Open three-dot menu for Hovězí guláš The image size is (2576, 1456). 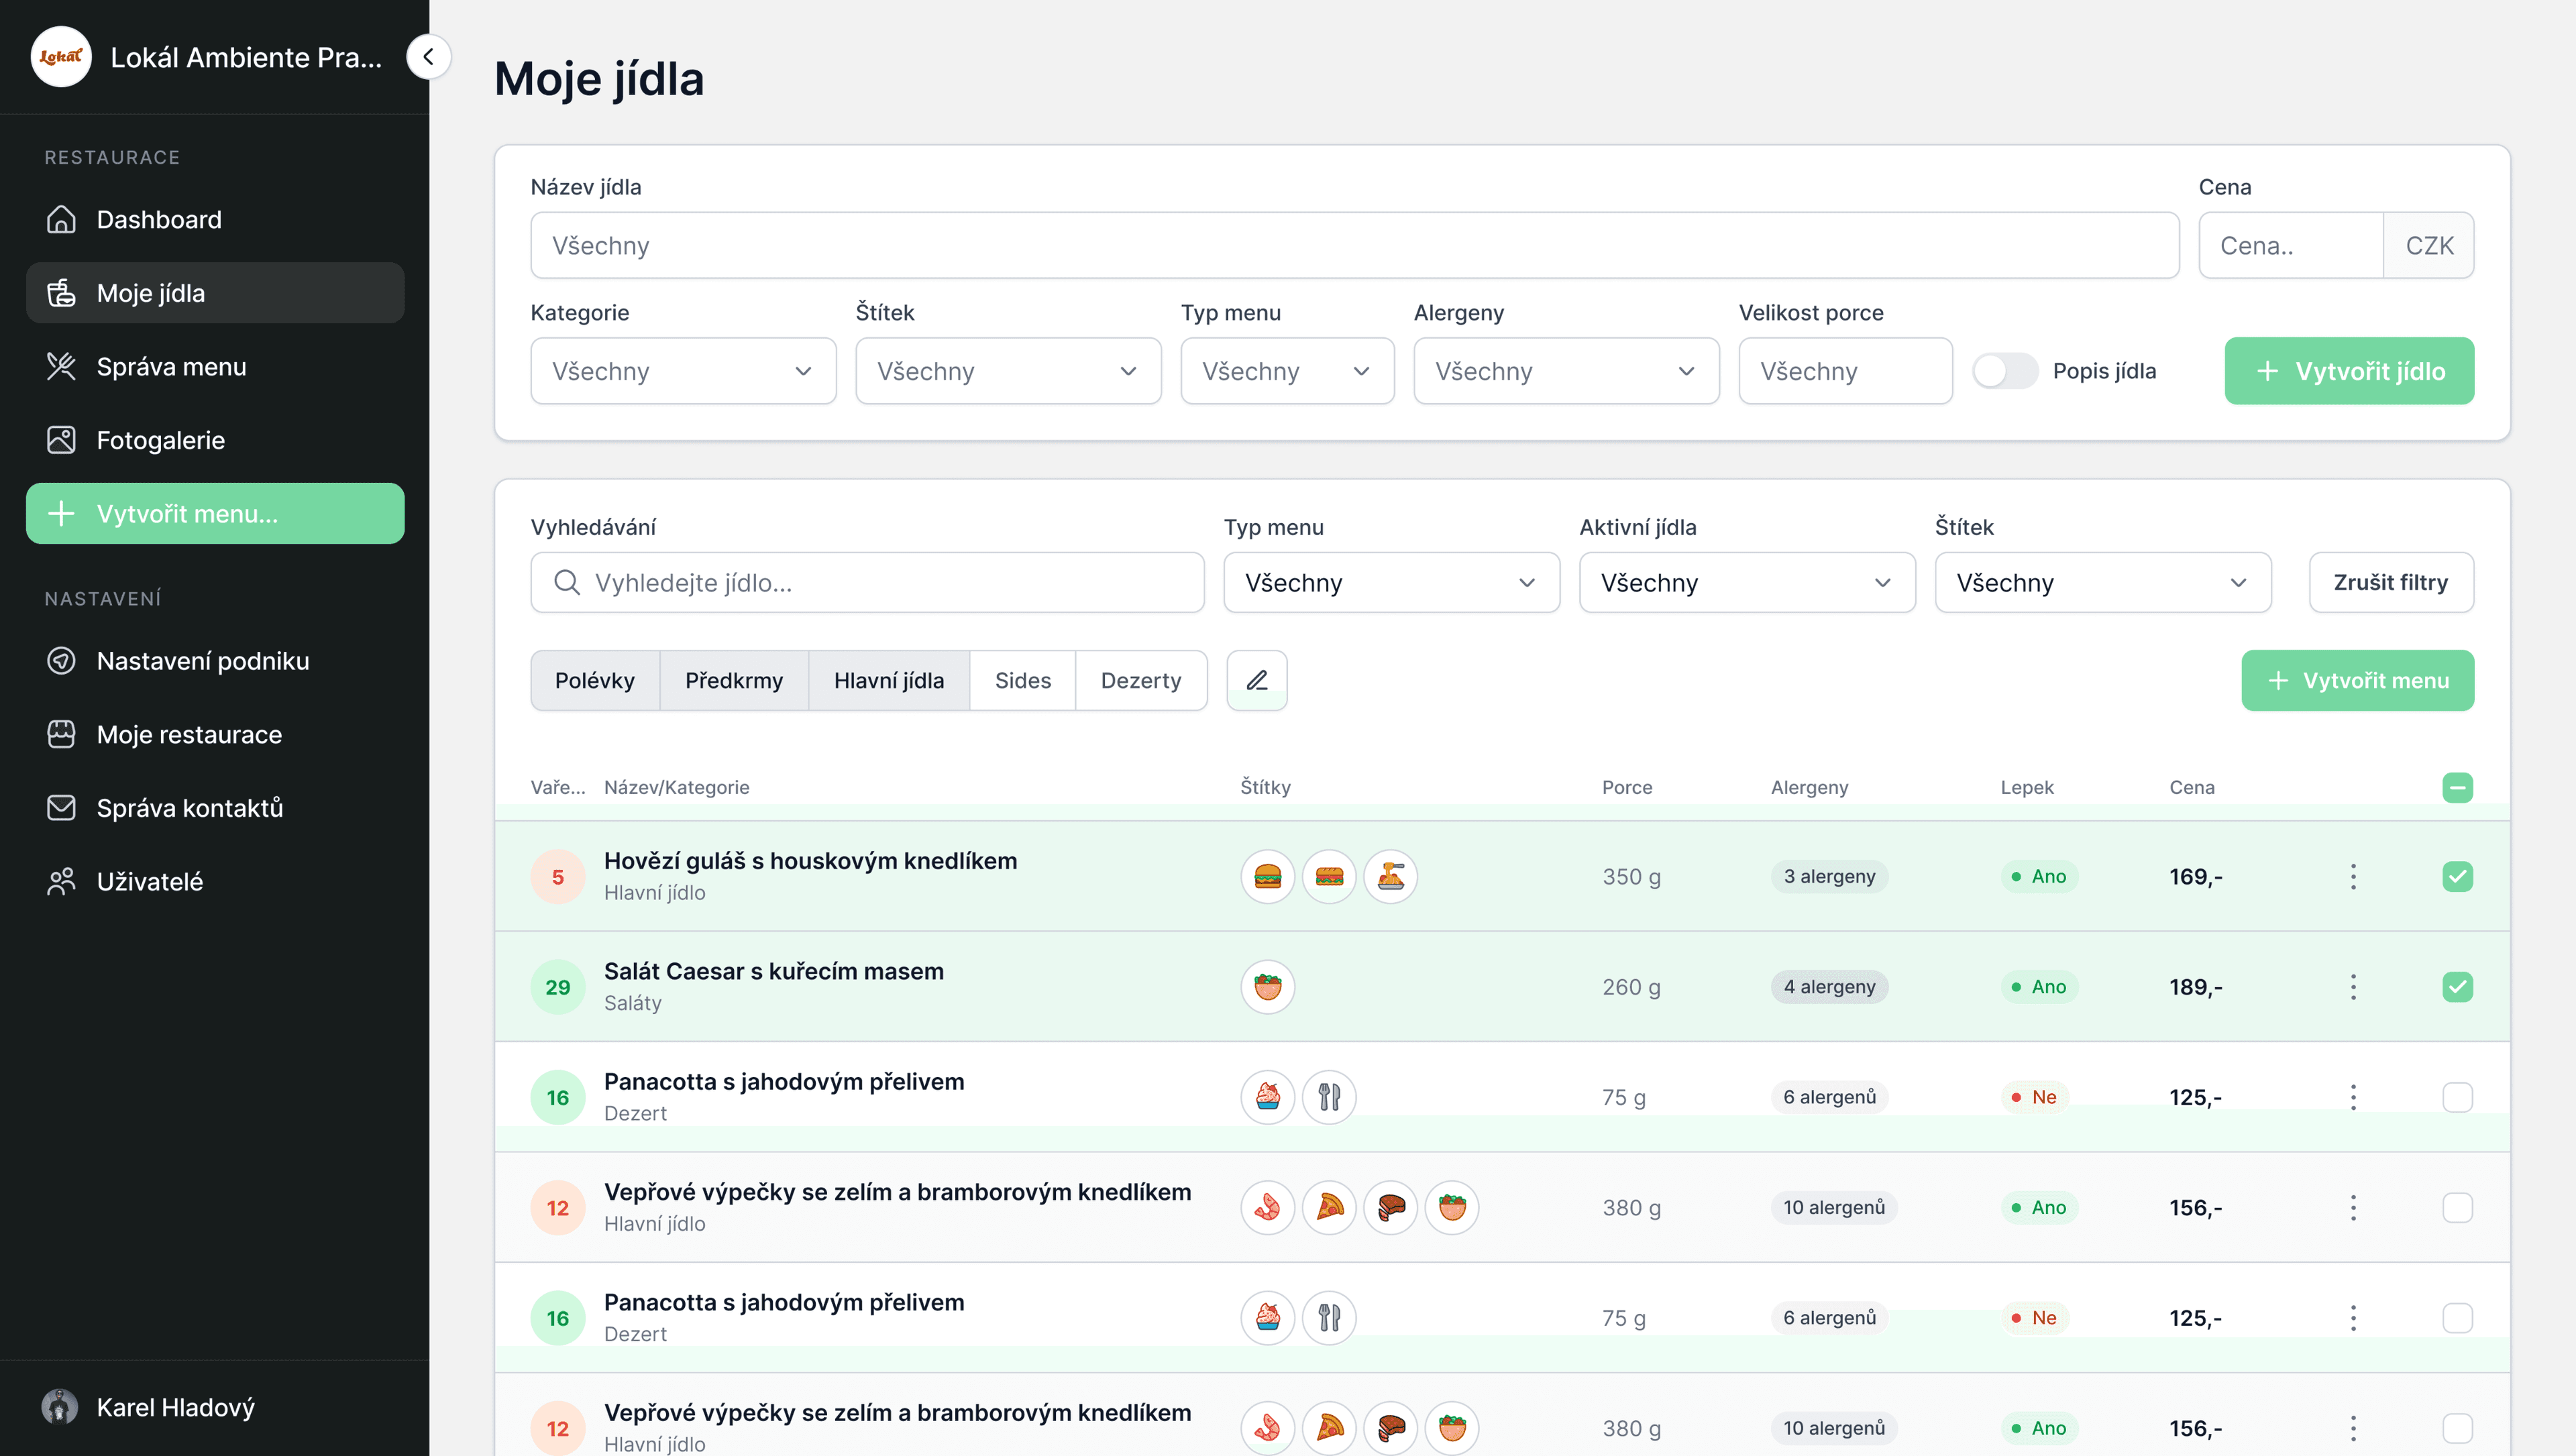click(2353, 877)
